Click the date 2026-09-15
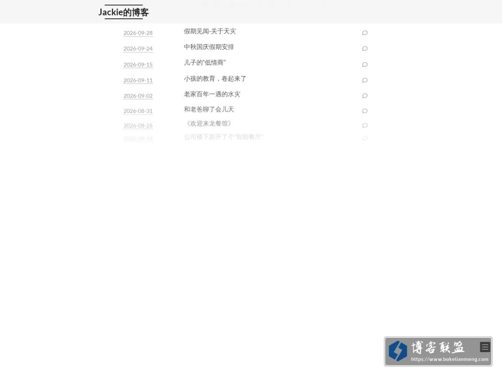The width and height of the screenshot is (502, 376). point(138,65)
